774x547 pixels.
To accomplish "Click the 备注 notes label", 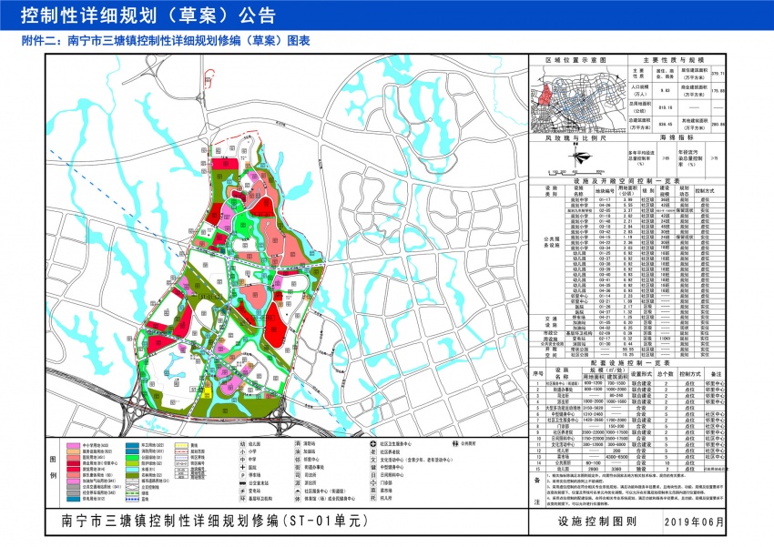I will (536, 491).
